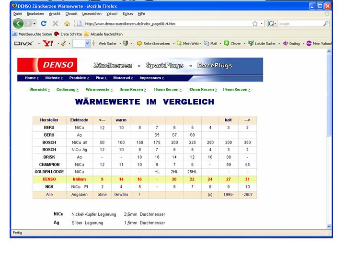Click the Mein Yahoo! toolbar button

pyautogui.click(x=319, y=44)
